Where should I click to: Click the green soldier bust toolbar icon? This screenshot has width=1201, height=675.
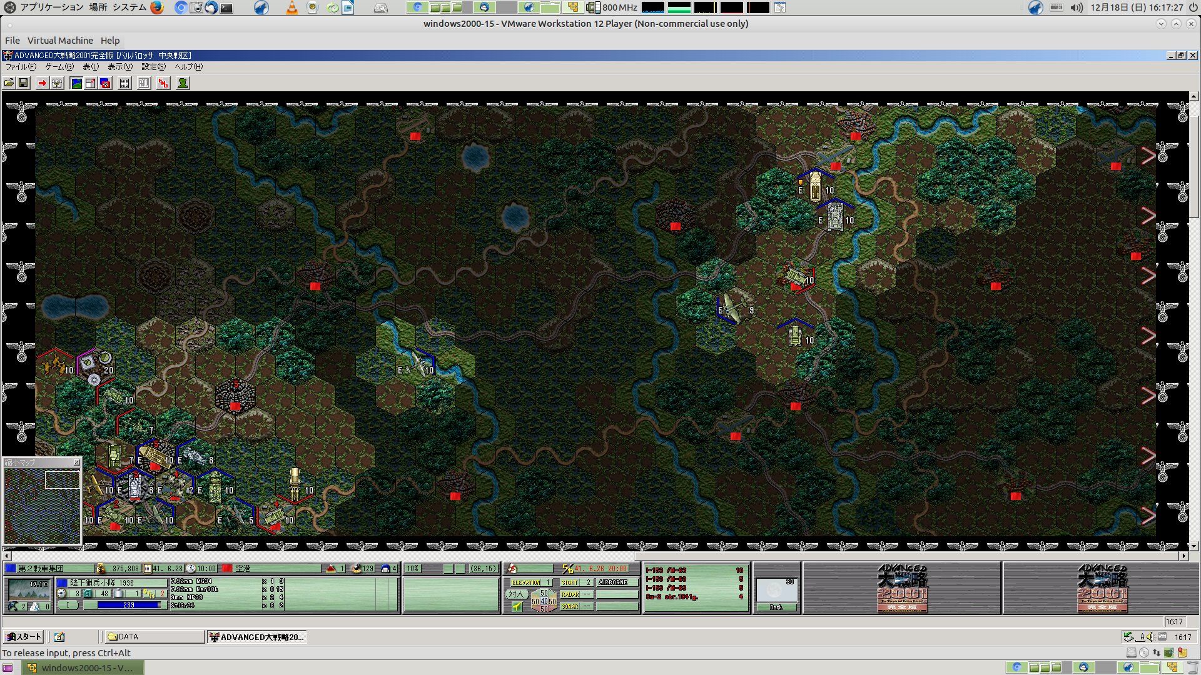point(183,83)
